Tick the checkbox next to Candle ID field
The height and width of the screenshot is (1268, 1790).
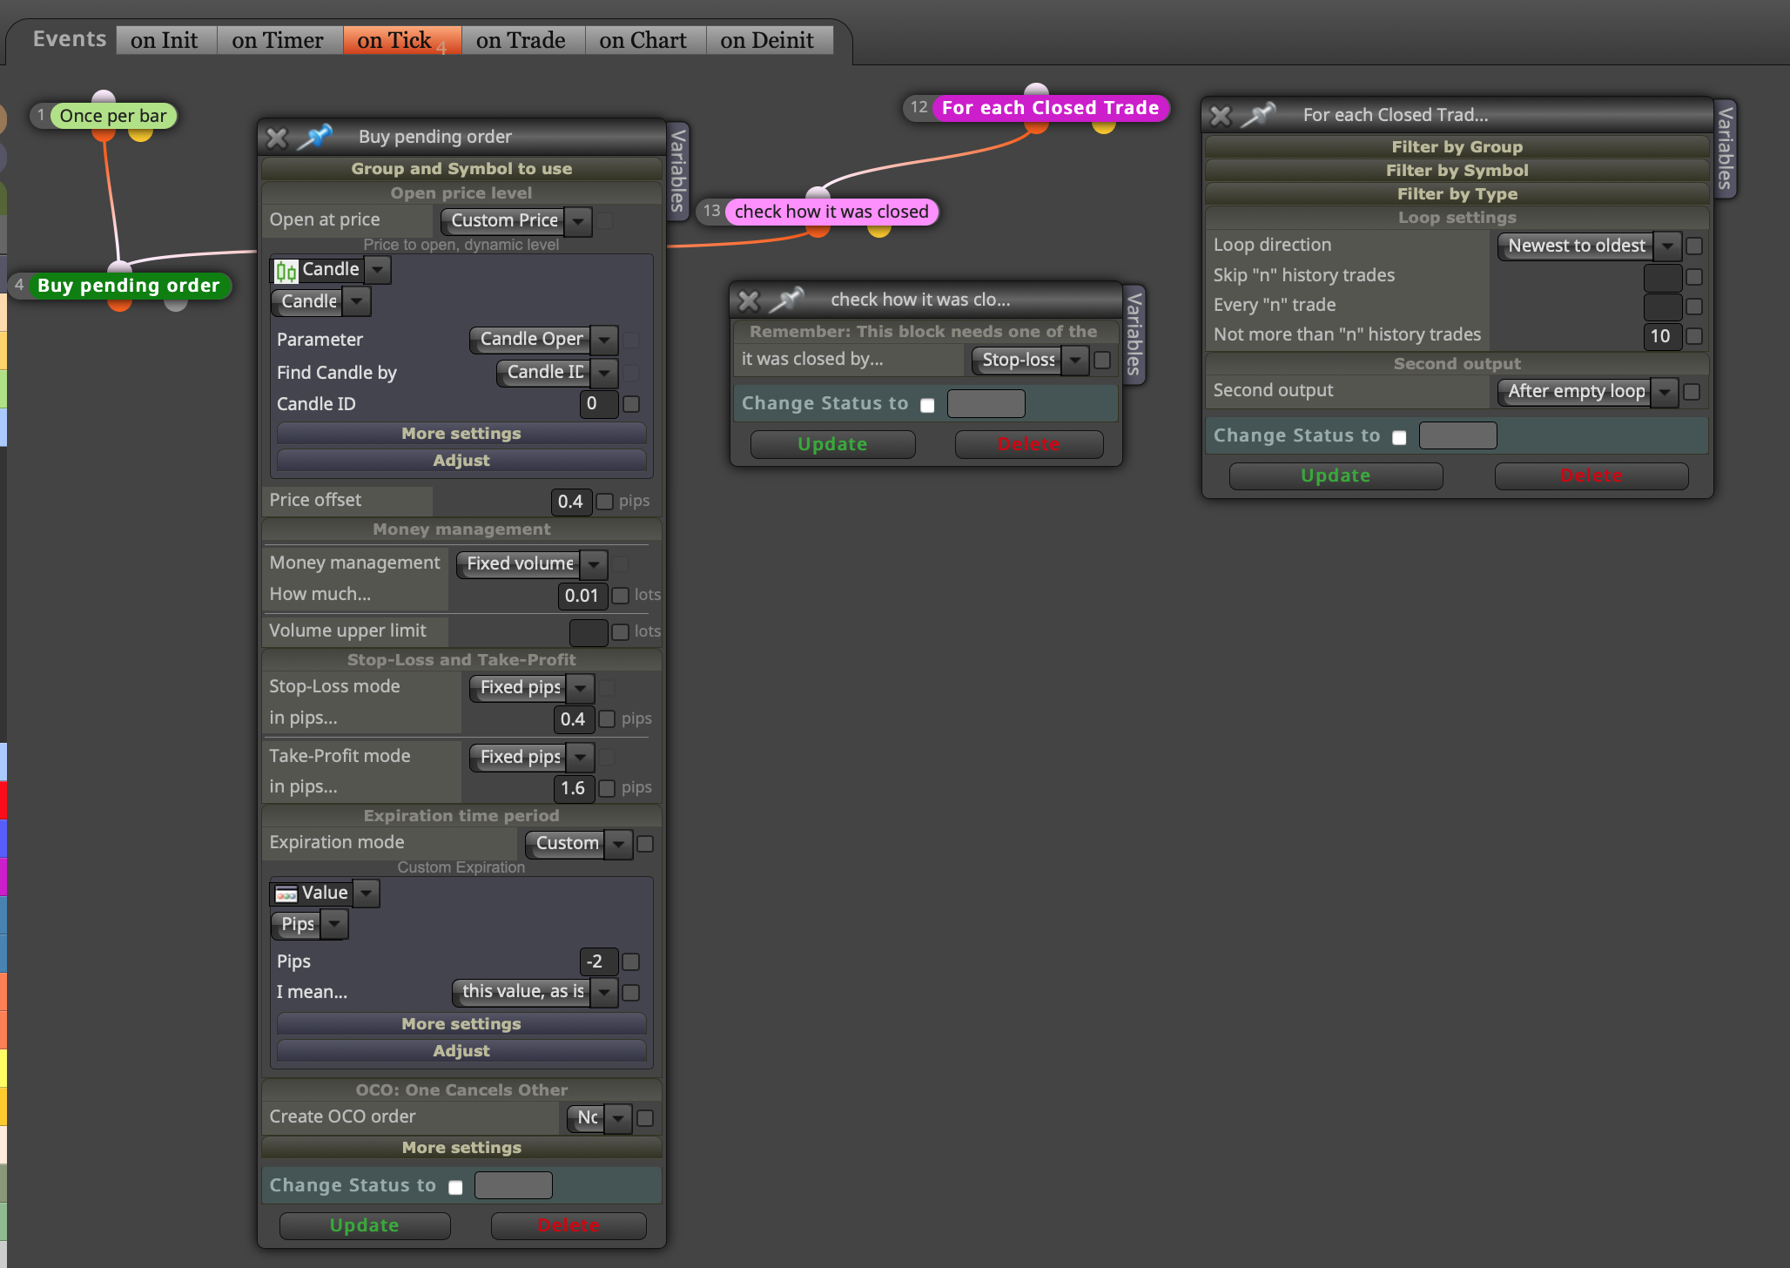(632, 404)
